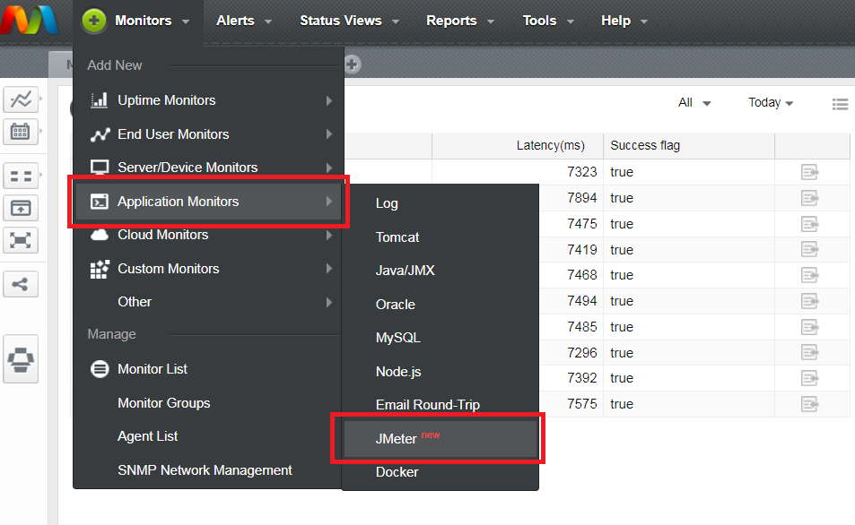Click the green plus Monitors icon
The width and height of the screenshot is (855, 525).
93,21
